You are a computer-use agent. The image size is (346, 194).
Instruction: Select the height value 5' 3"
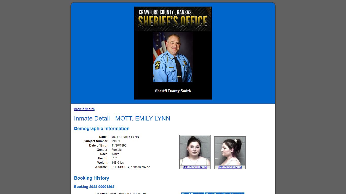(x=114, y=158)
